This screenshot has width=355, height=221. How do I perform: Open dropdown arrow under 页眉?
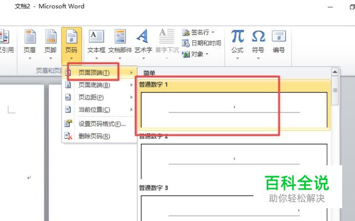pos(30,58)
